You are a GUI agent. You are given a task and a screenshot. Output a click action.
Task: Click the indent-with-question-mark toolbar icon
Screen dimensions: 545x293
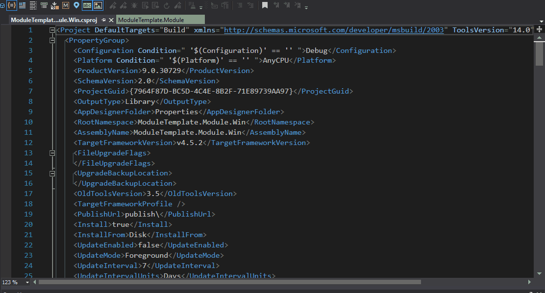click(250, 5)
